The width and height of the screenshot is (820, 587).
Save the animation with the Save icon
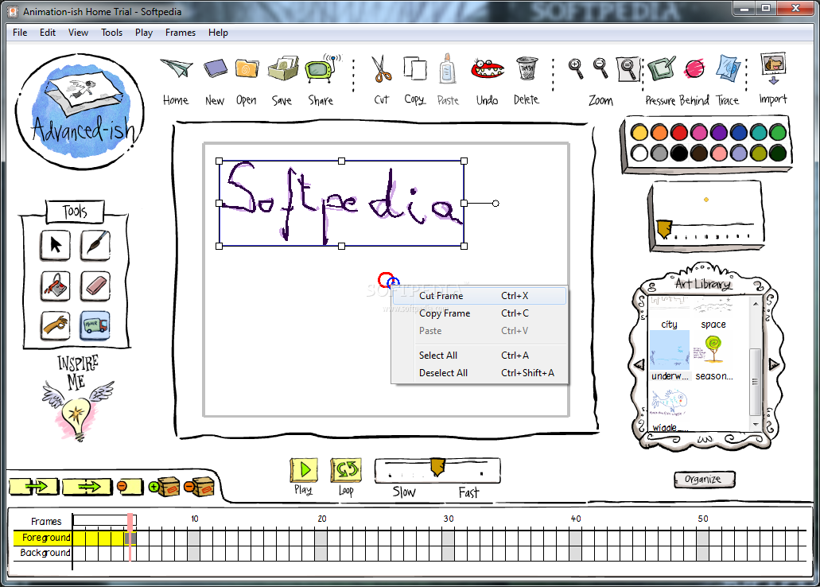[283, 68]
